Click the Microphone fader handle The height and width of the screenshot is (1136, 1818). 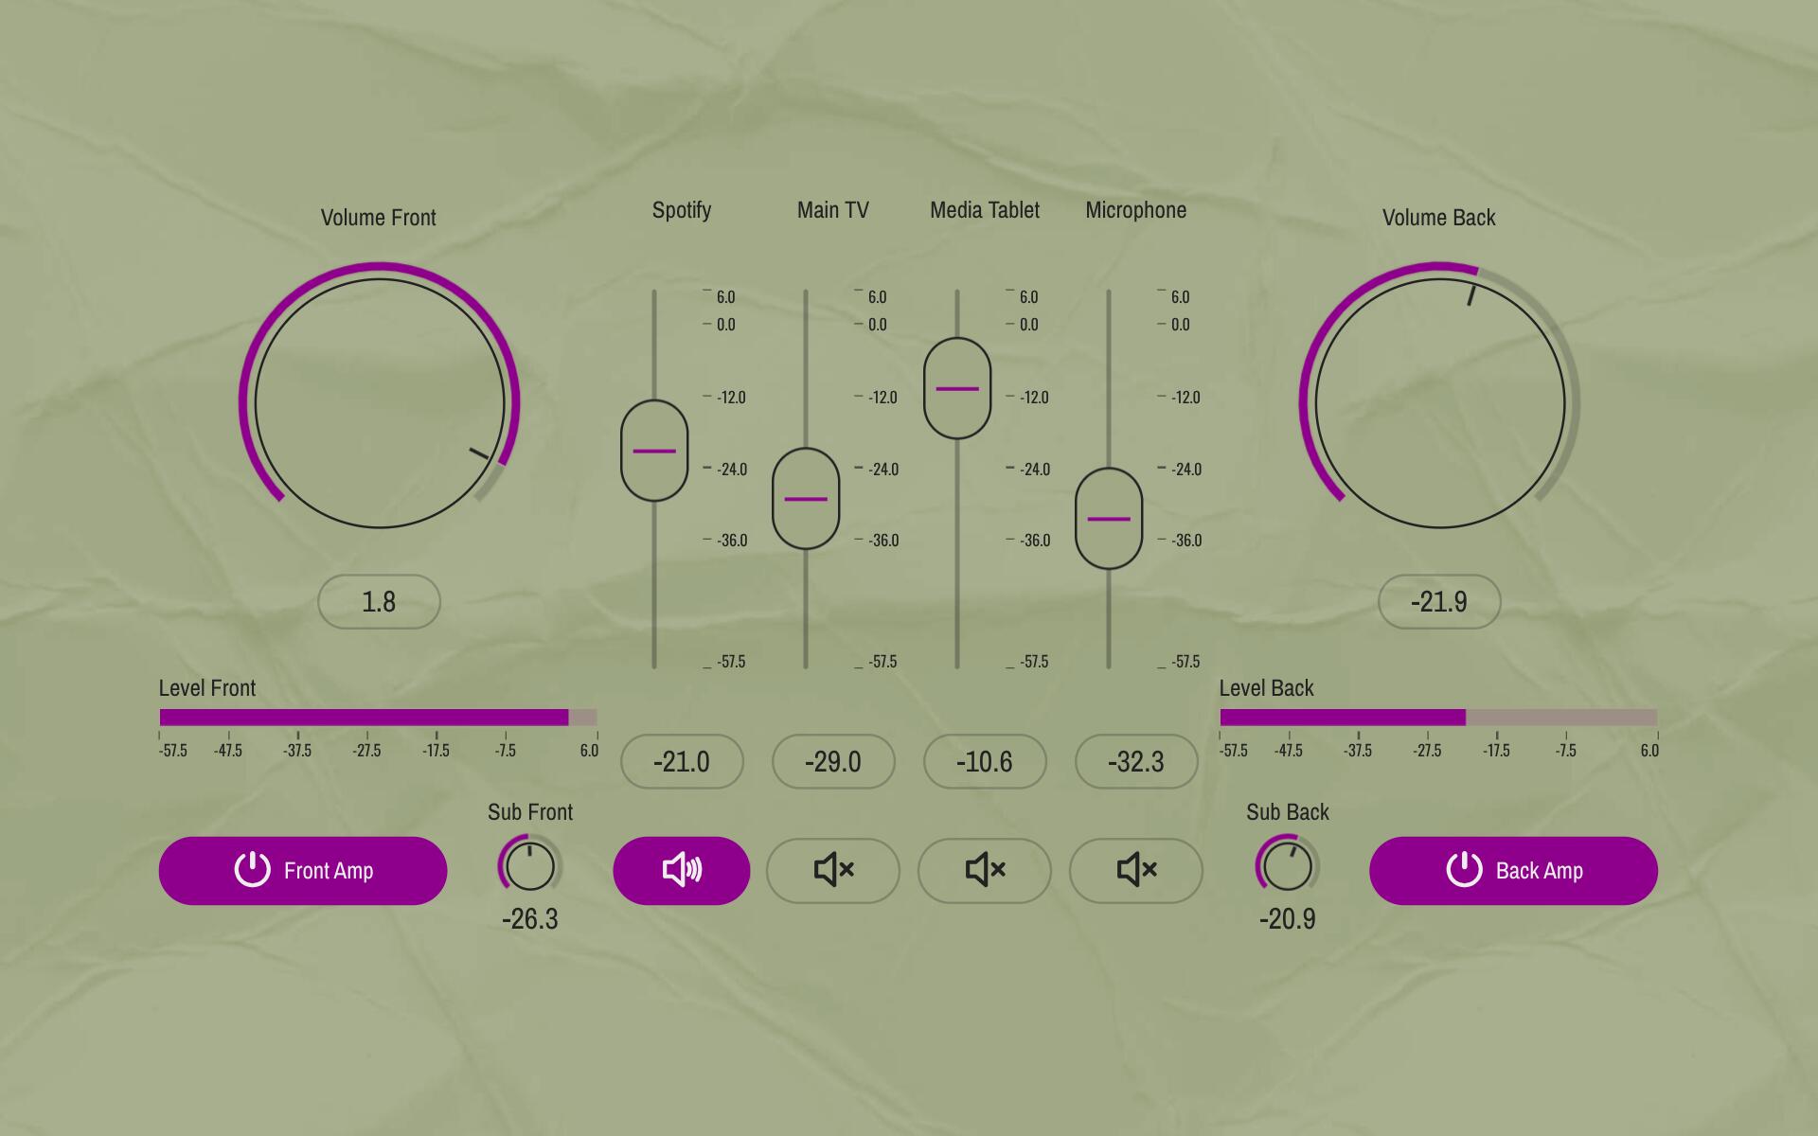[1109, 519]
